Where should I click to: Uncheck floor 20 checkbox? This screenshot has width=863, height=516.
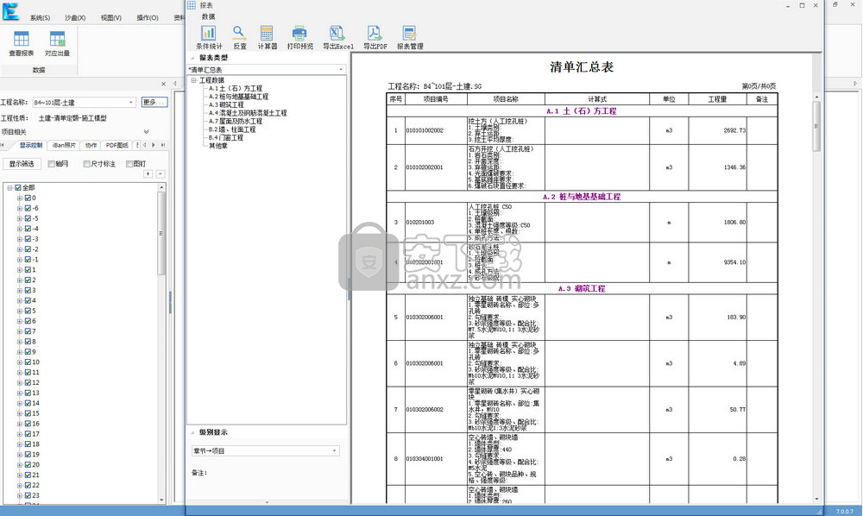(28, 465)
